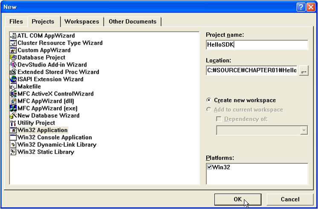Switch to the Workspaces tab
Image resolution: width=318 pixels, height=209 pixels.
tap(82, 22)
